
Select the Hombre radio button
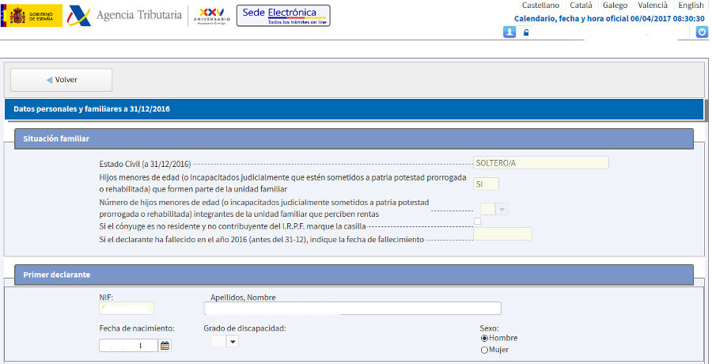[x=484, y=338]
